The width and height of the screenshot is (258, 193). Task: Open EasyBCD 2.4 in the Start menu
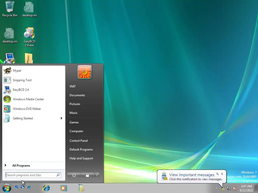coord(34,90)
